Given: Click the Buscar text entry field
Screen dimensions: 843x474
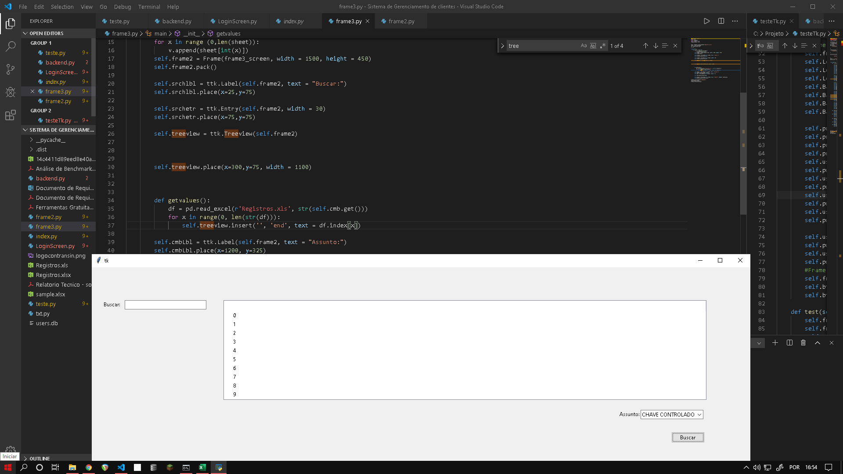Looking at the screenshot, I should click(166, 305).
